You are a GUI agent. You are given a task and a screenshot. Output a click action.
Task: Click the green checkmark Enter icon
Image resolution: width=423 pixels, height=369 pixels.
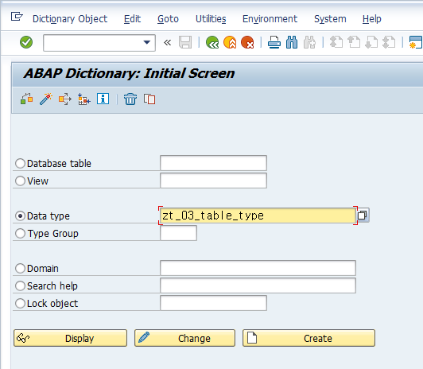[x=26, y=42]
